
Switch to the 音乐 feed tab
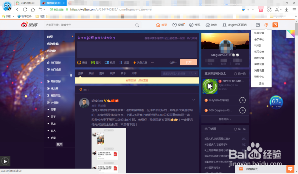tap(123, 73)
